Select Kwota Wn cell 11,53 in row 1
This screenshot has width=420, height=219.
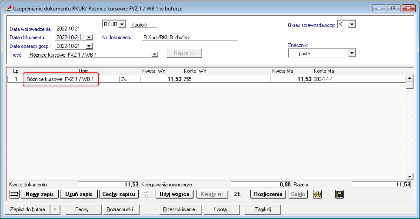pyautogui.click(x=161, y=79)
